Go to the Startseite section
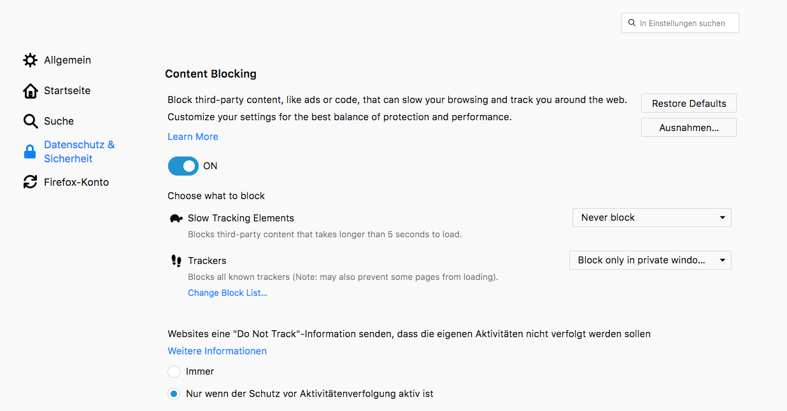787x411 pixels. coord(67,91)
